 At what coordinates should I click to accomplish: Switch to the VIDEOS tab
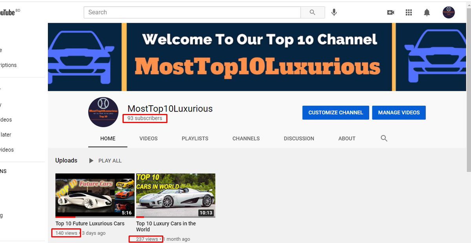(x=148, y=139)
